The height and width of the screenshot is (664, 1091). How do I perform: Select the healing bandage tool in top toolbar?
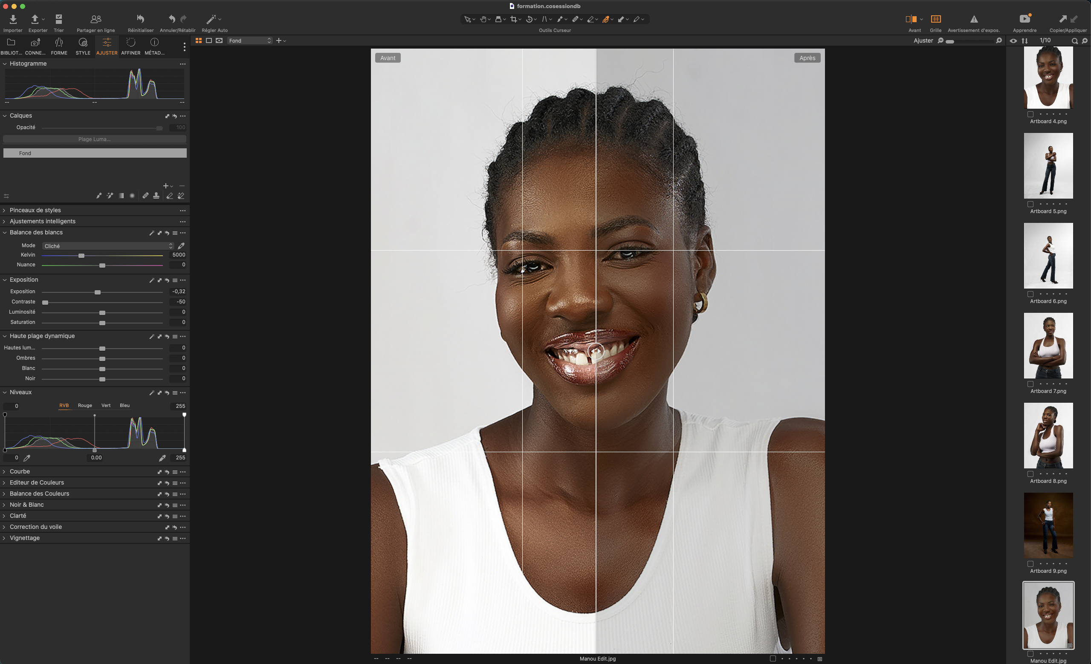575,19
